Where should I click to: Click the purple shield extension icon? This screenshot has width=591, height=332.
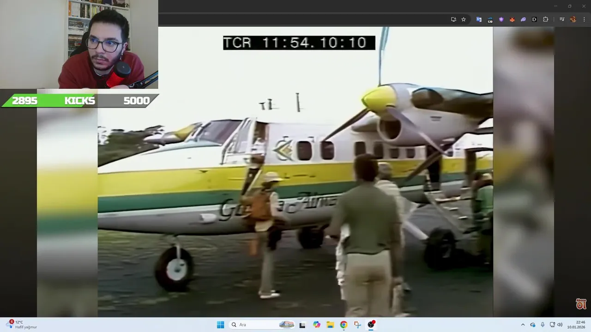pyautogui.click(x=501, y=19)
